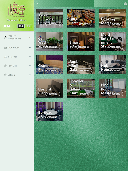Screen dimensions: 128x171
Task: Open the clubhouse home icon
Action: tap(125, 4)
